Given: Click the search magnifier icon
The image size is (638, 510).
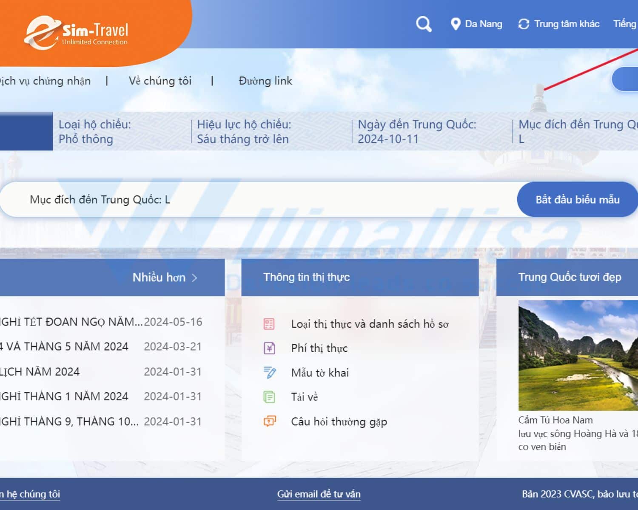Looking at the screenshot, I should (x=424, y=24).
